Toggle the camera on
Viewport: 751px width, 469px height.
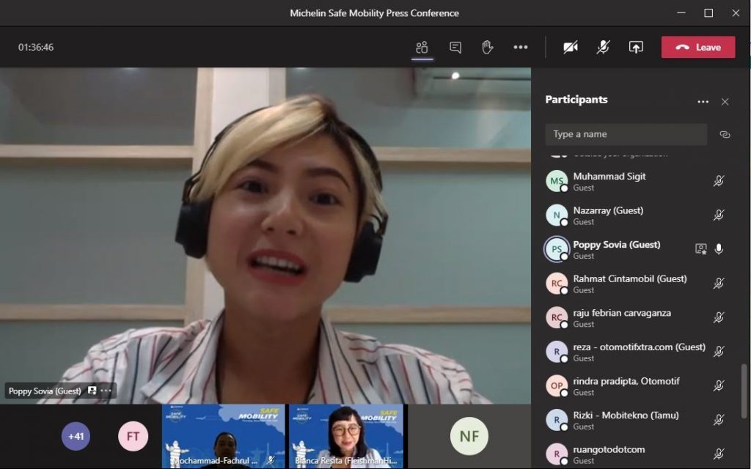point(570,48)
